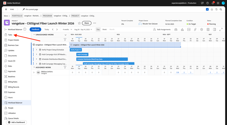This screenshot has width=227, height=125.
Task: Open the chain link icon in the toolbar
Action: coord(195,30)
